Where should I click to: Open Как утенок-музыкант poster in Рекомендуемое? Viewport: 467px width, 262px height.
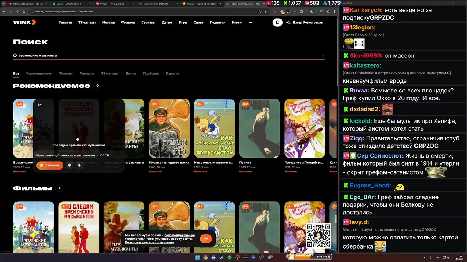215,128
